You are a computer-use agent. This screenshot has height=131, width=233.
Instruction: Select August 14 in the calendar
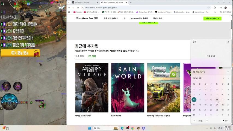pyautogui.click(x=217, y=100)
